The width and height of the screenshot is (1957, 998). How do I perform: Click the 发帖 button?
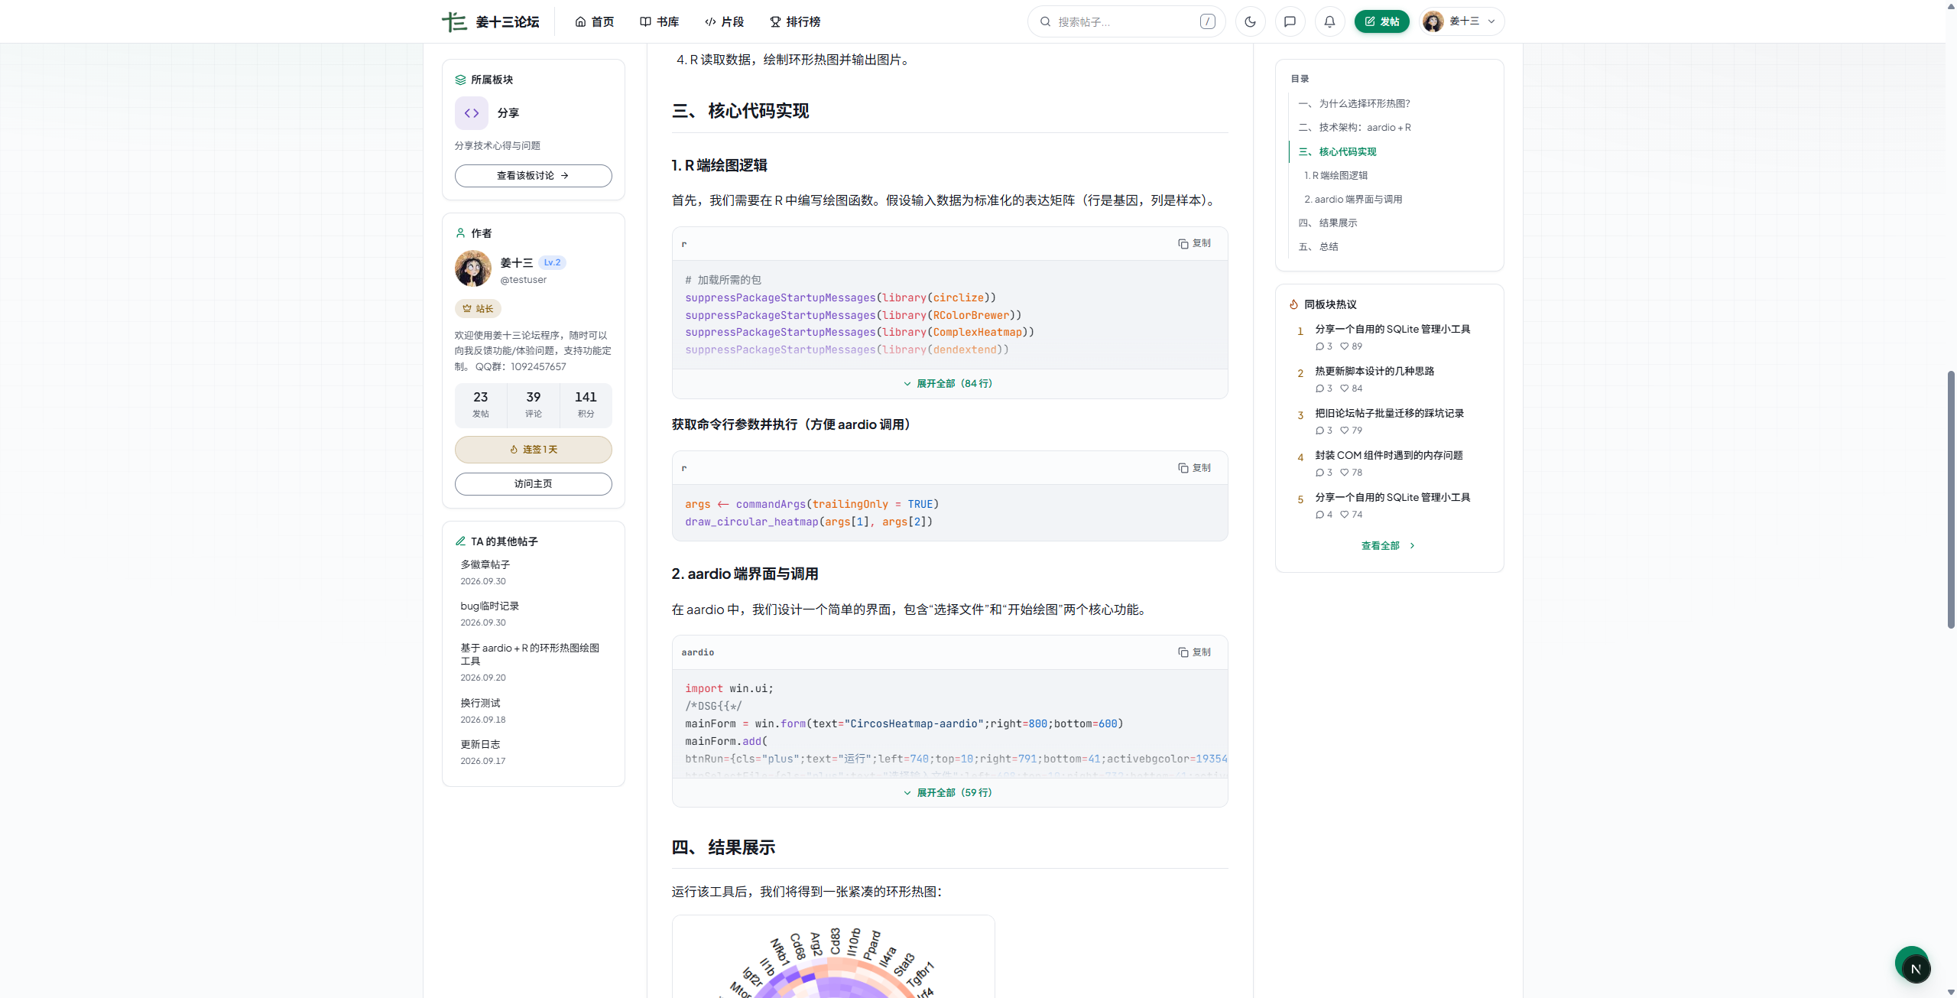click(x=1381, y=21)
